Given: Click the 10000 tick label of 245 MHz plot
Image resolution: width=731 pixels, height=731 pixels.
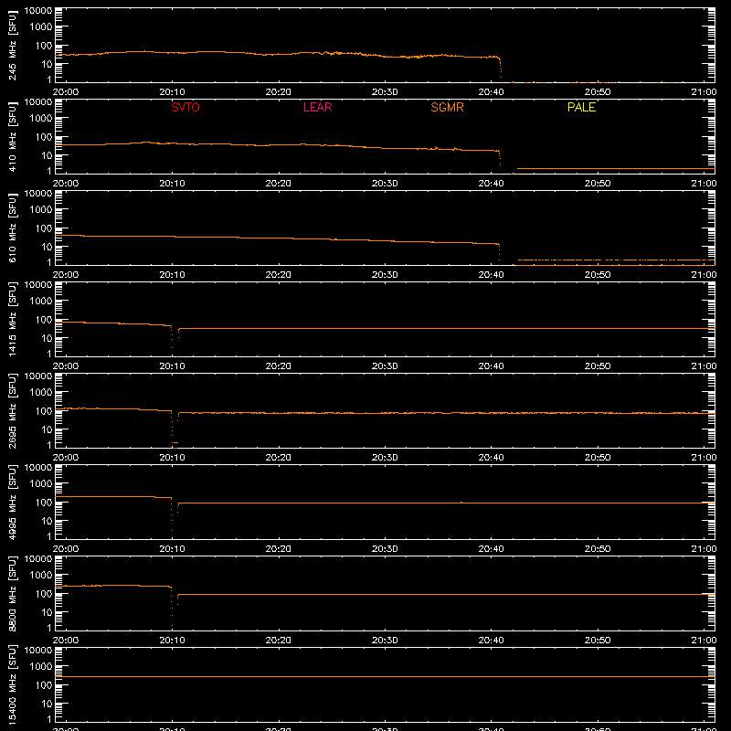Looking at the screenshot, I should pos(38,10).
